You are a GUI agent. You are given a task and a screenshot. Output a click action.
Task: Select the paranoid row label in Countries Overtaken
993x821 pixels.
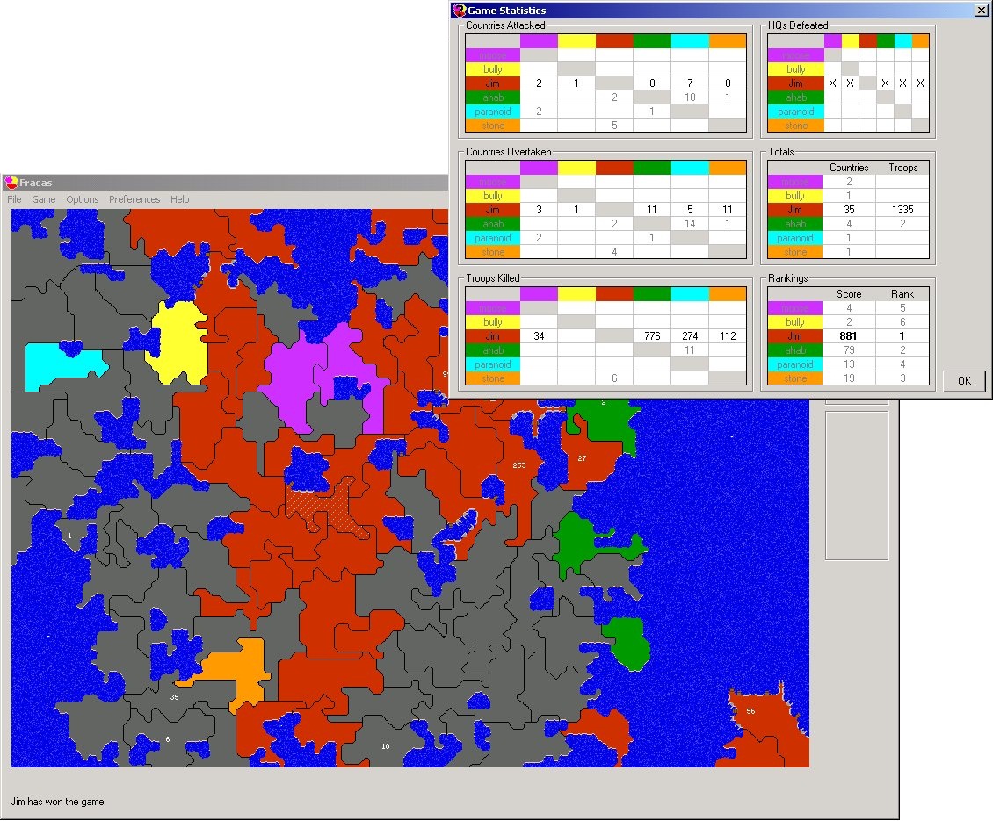coord(493,238)
